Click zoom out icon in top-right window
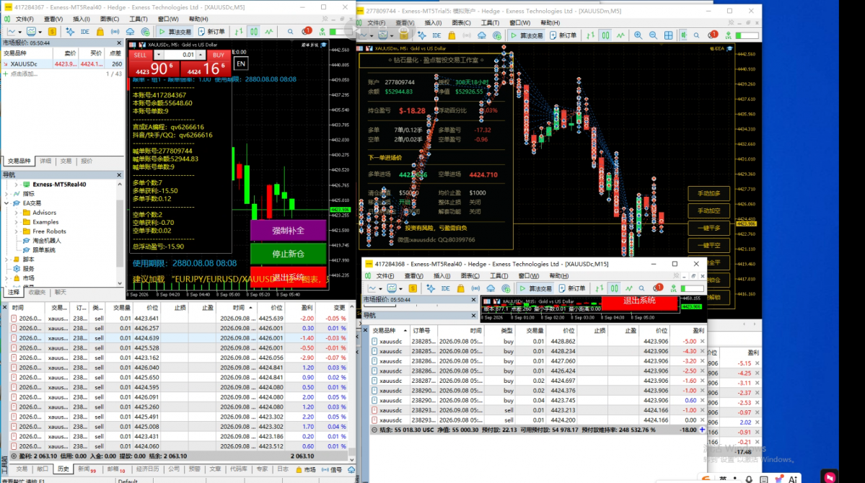865x483 pixels. point(653,35)
